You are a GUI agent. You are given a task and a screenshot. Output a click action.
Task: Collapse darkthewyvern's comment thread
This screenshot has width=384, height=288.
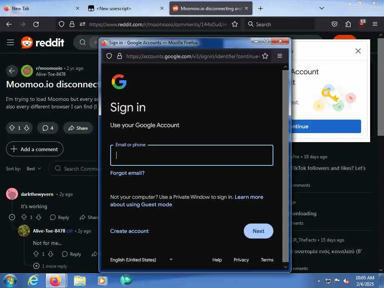coord(12,217)
